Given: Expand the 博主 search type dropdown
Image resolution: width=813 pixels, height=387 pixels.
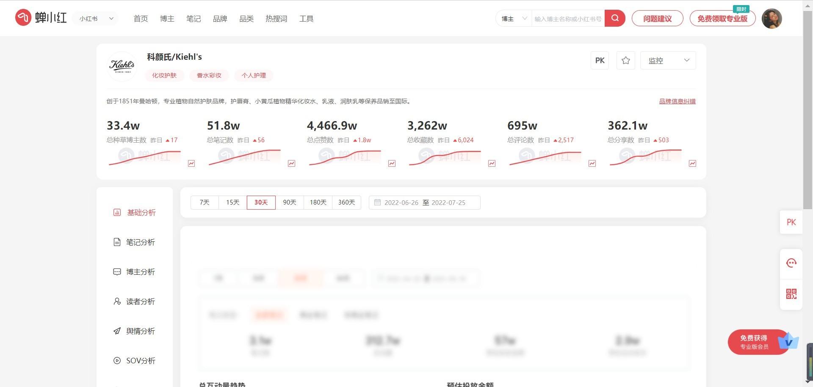Looking at the screenshot, I should [x=514, y=19].
